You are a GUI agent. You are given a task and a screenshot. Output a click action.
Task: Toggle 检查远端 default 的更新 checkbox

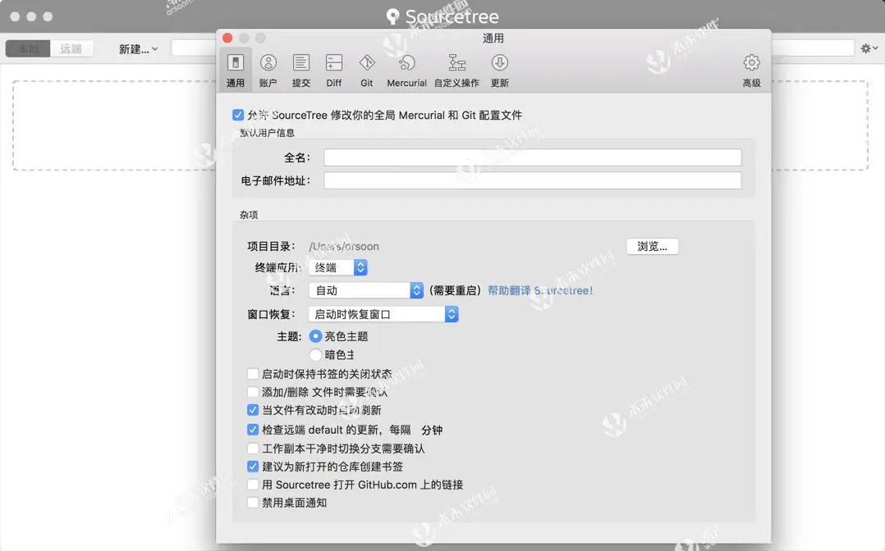[253, 430]
